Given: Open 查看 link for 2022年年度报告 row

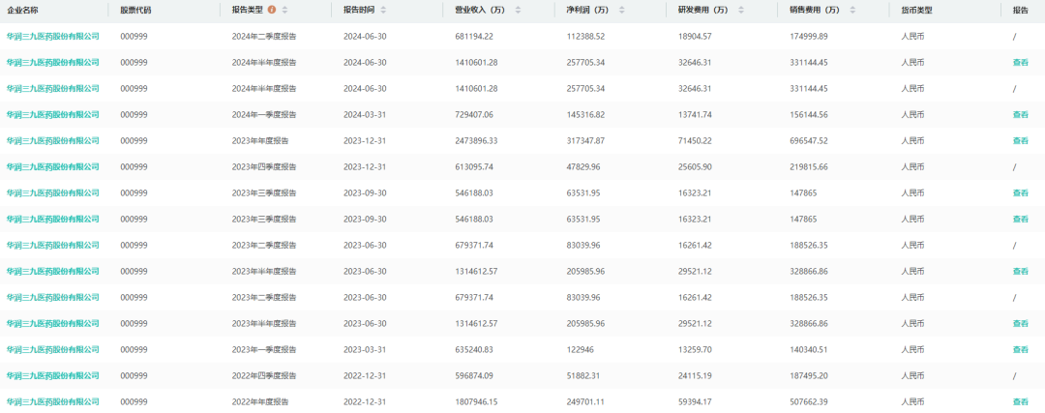Looking at the screenshot, I should pos(1021,401).
